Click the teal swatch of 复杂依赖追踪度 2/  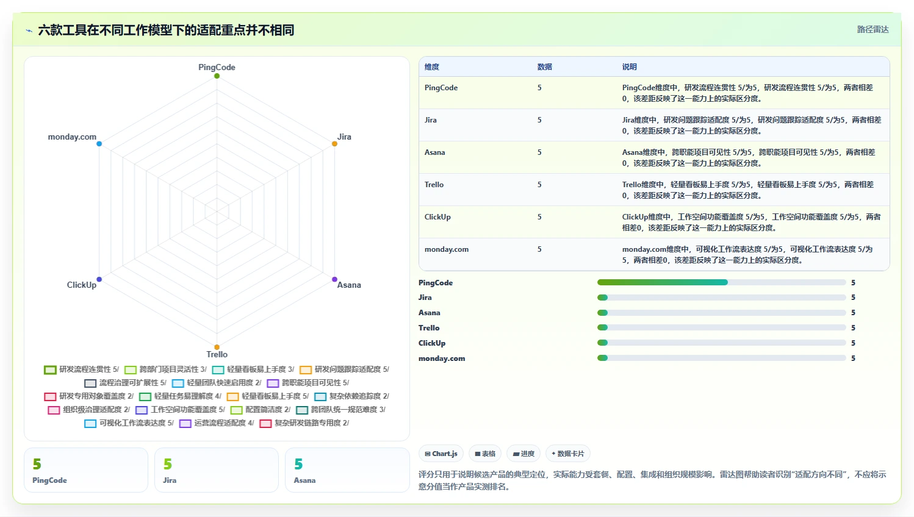pos(320,396)
